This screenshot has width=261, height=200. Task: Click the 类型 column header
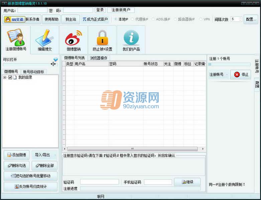[x=70, y=64]
